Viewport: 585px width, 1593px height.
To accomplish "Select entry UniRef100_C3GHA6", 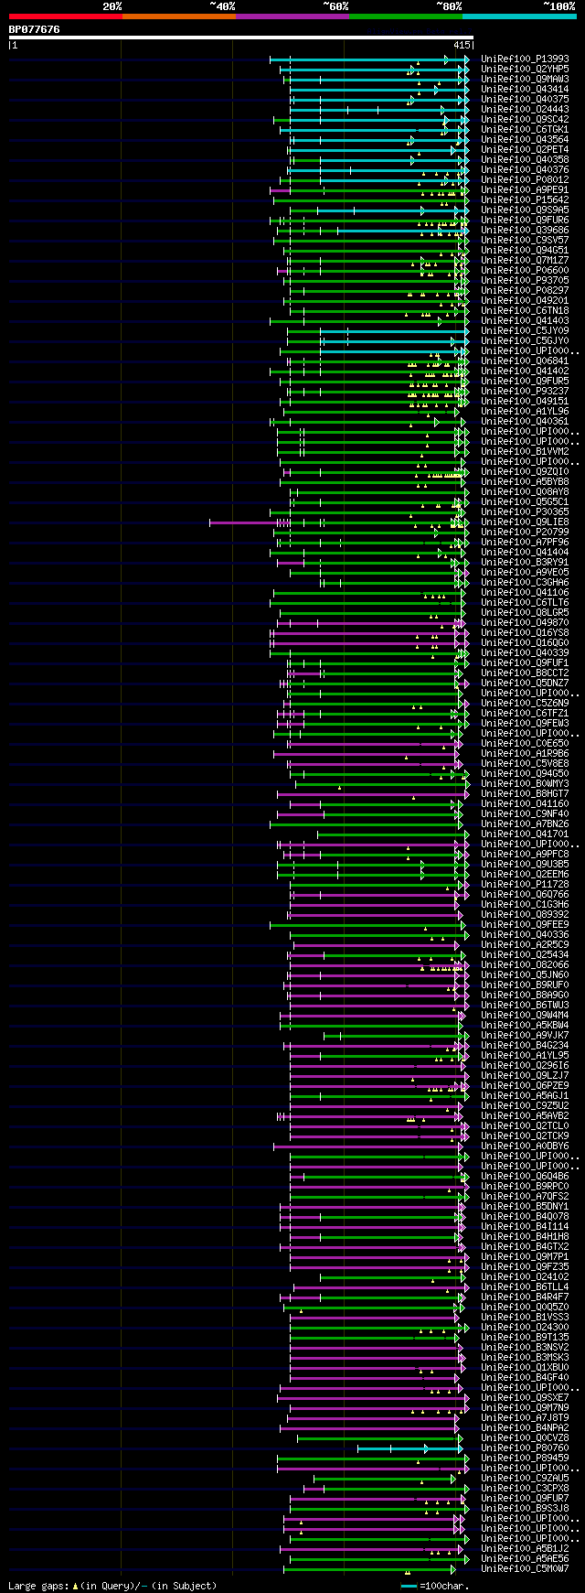I will pos(525,583).
